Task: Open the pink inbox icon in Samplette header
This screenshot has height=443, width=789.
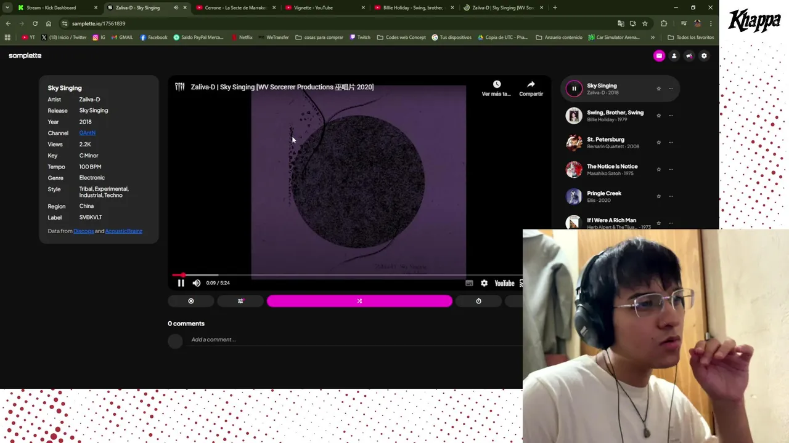Action: [x=659, y=56]
